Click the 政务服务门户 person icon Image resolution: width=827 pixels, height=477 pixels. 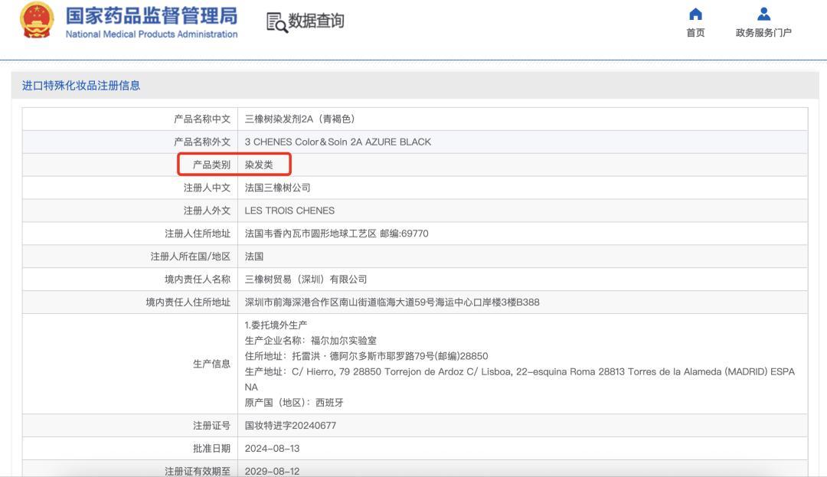[763, 14]
